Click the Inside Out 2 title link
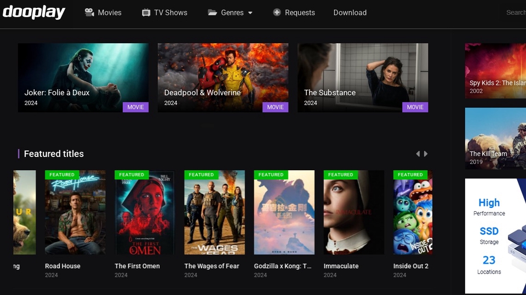 [x=411, y=266]
